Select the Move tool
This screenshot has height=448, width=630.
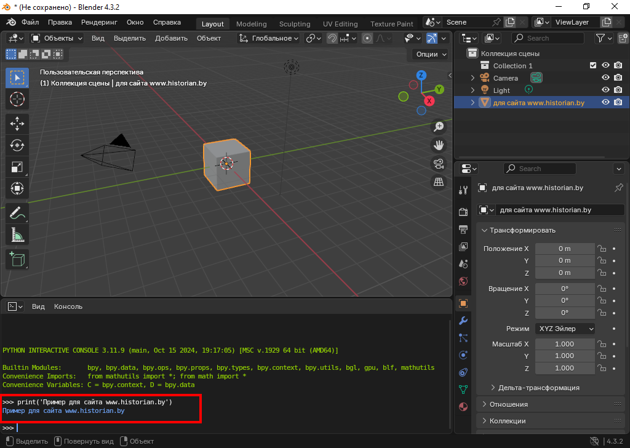[17, 123]
